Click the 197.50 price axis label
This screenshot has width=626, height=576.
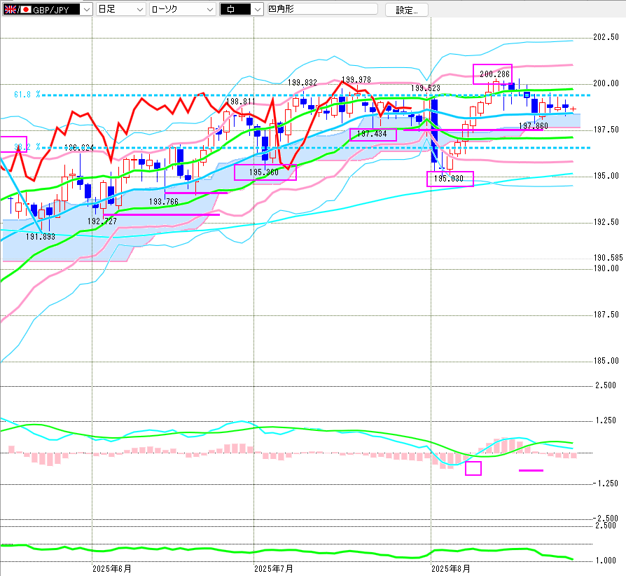[x=606, y=130]
